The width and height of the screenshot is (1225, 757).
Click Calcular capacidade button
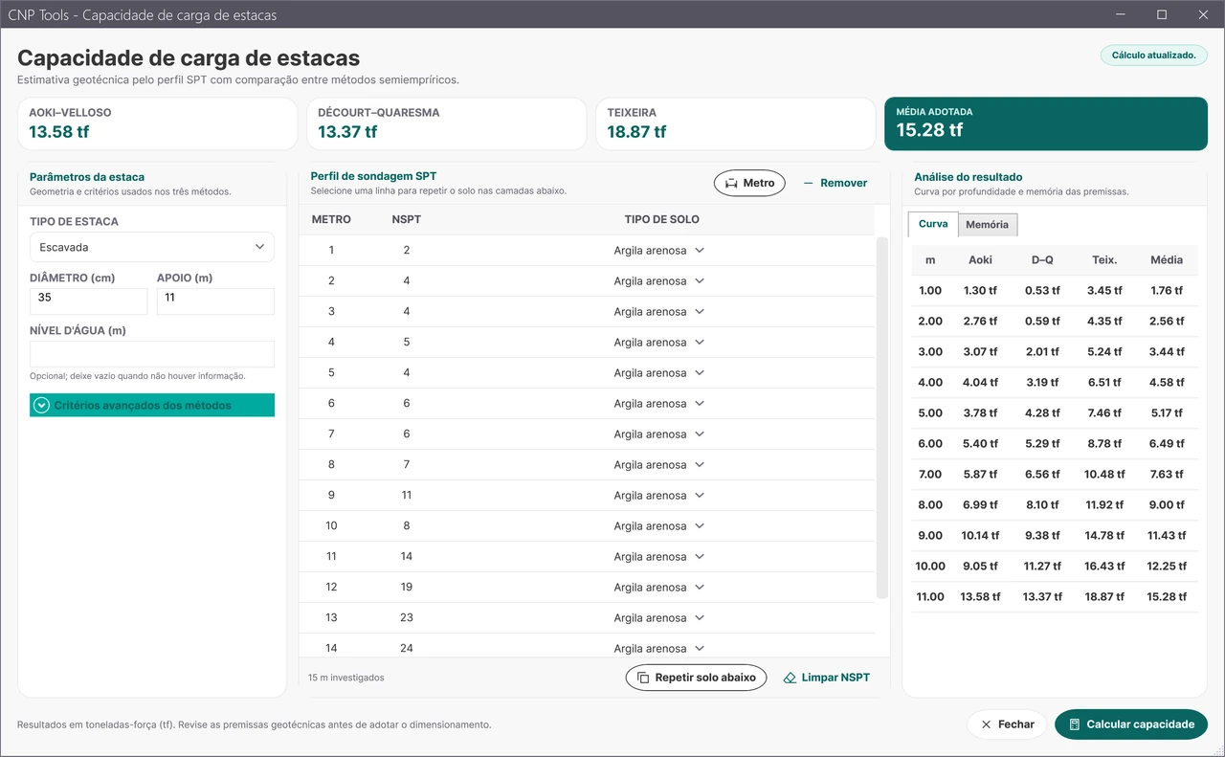tap(1131, 724)
